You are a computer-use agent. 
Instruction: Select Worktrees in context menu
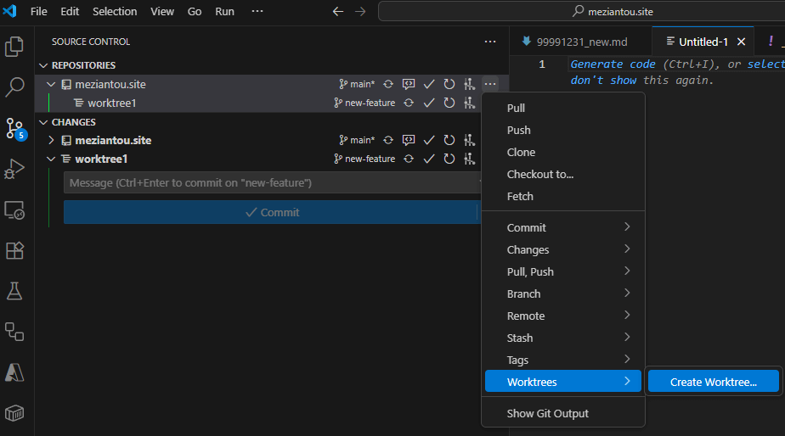pyautogui.click(x=563, y=382)
